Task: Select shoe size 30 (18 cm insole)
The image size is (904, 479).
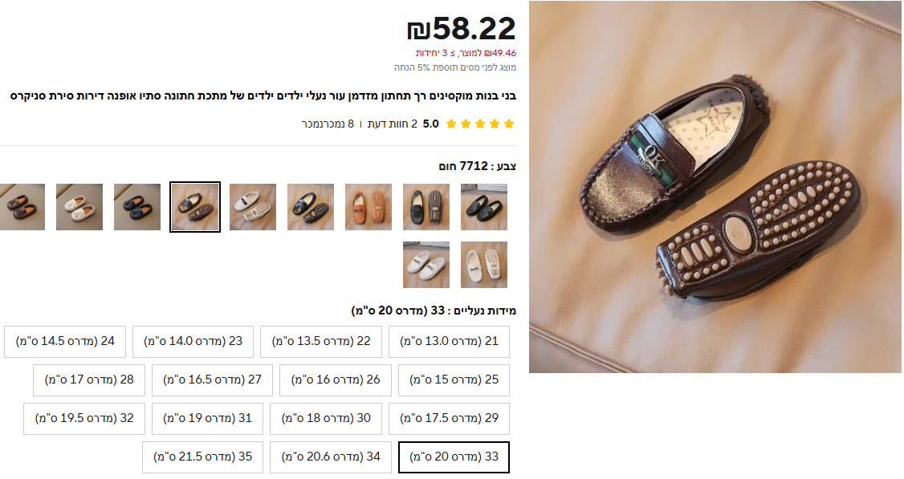Action: [326, 419]
